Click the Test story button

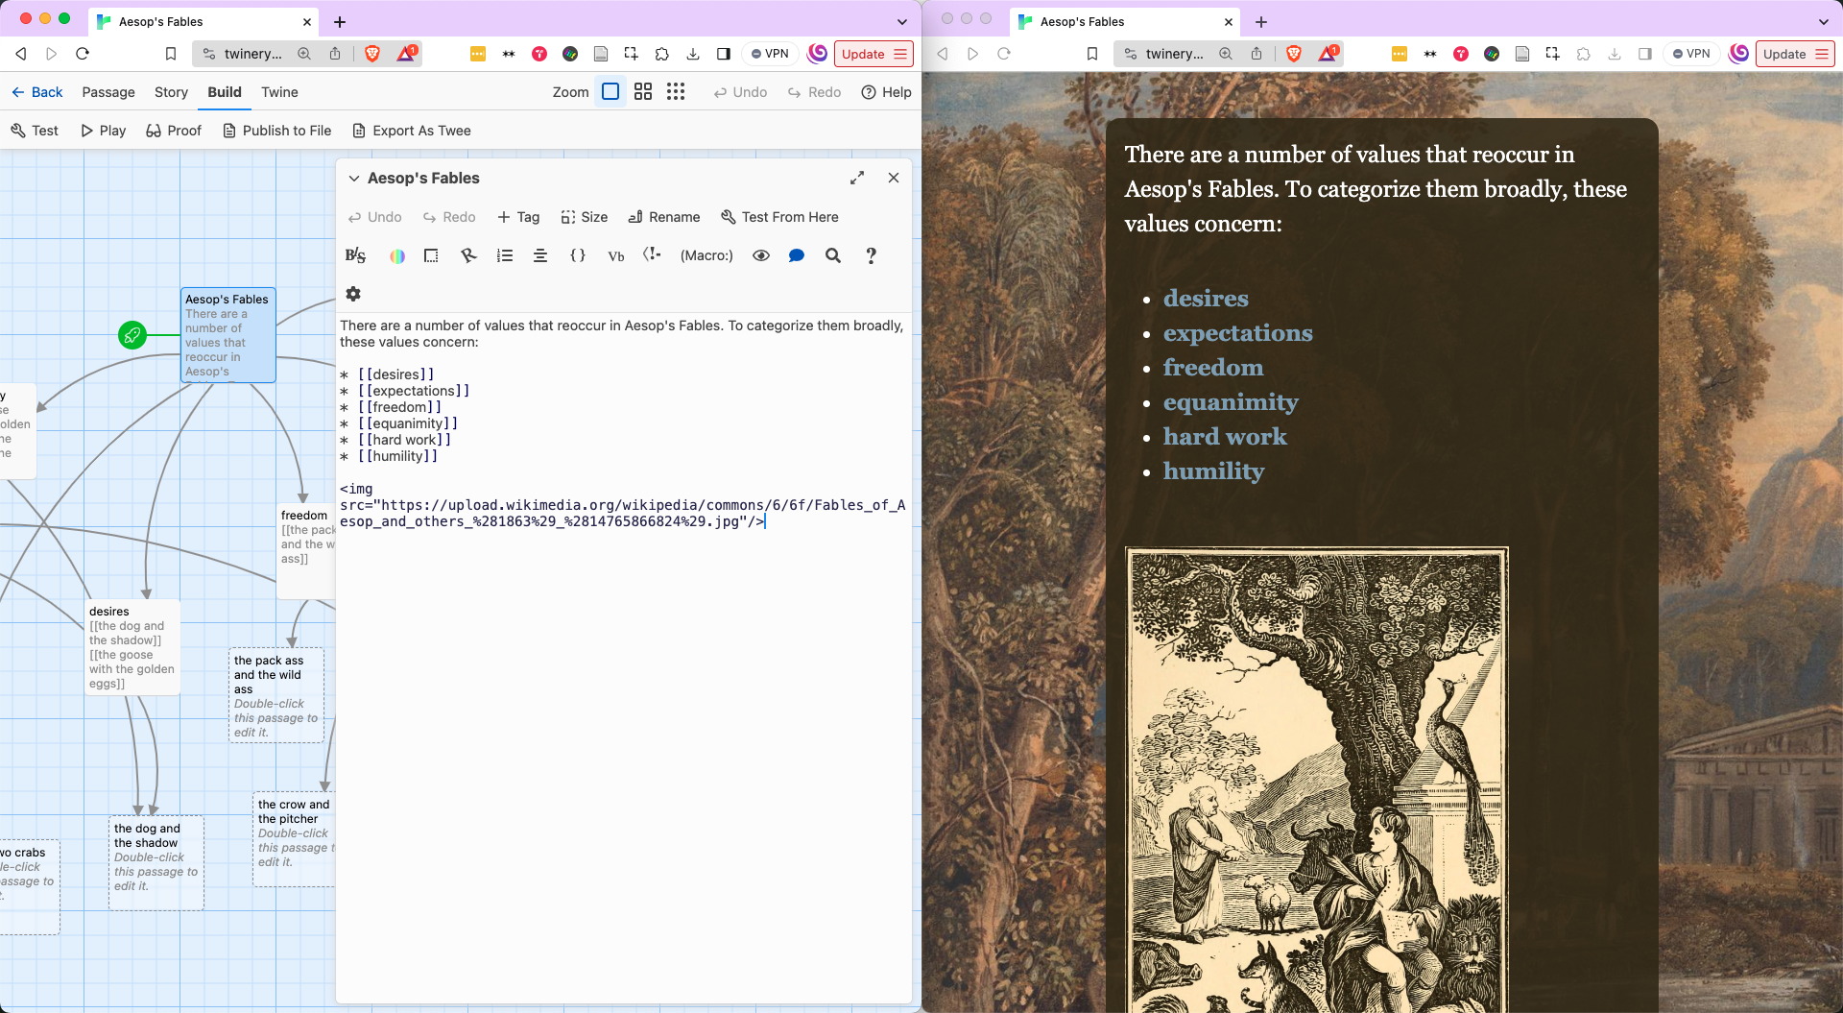[35, 131]
